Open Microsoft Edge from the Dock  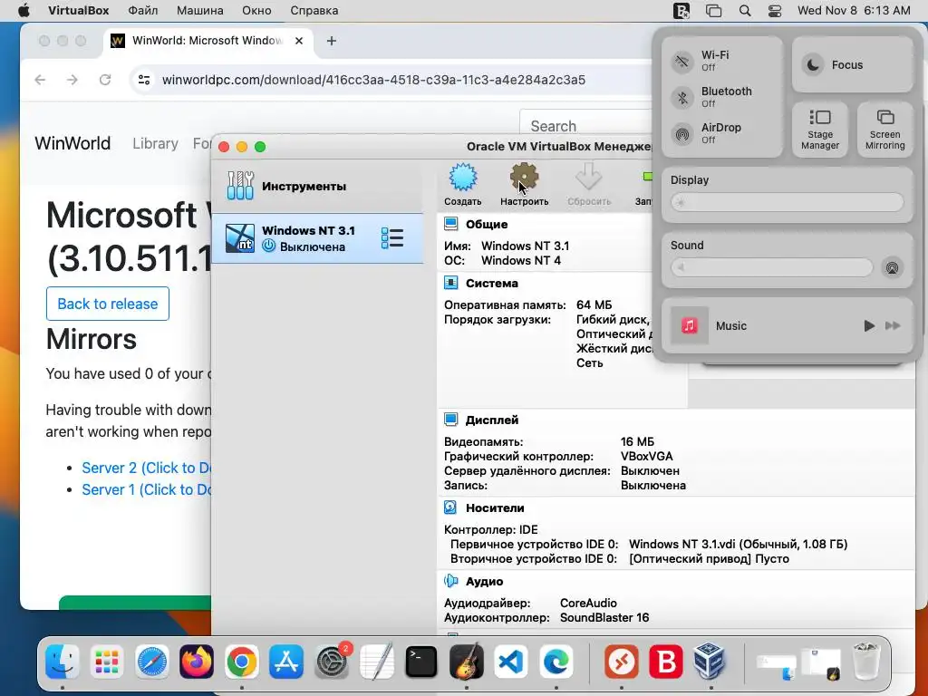pyautogui.click(x=556, y=662)
